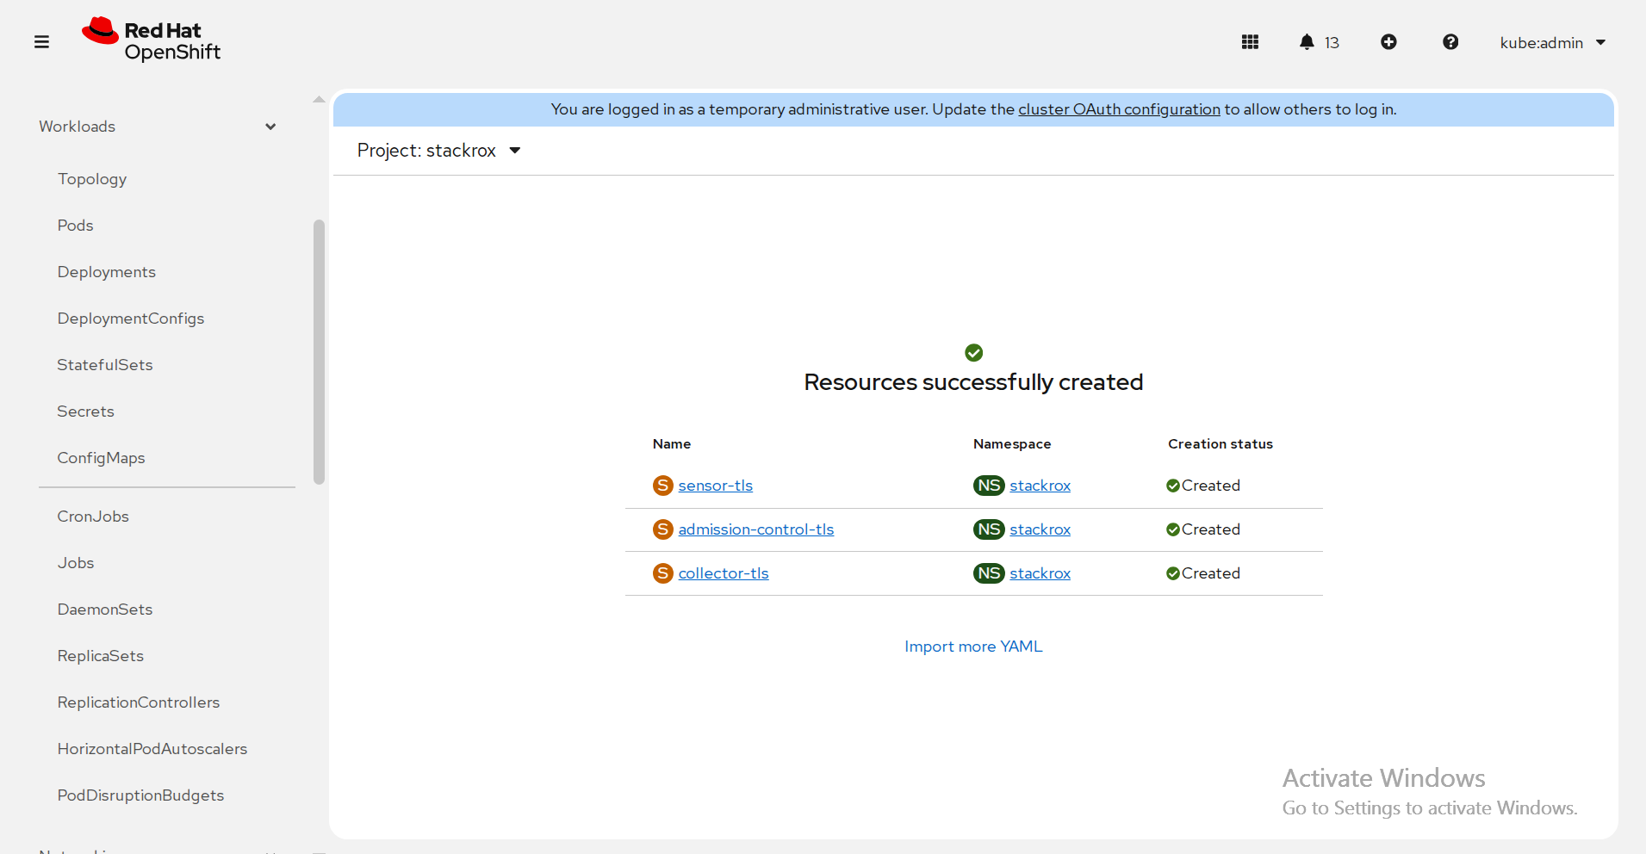This screenshot has height=854, width=1646.
Task: Open the application launcher grid icon
Action: [1250, 42]
